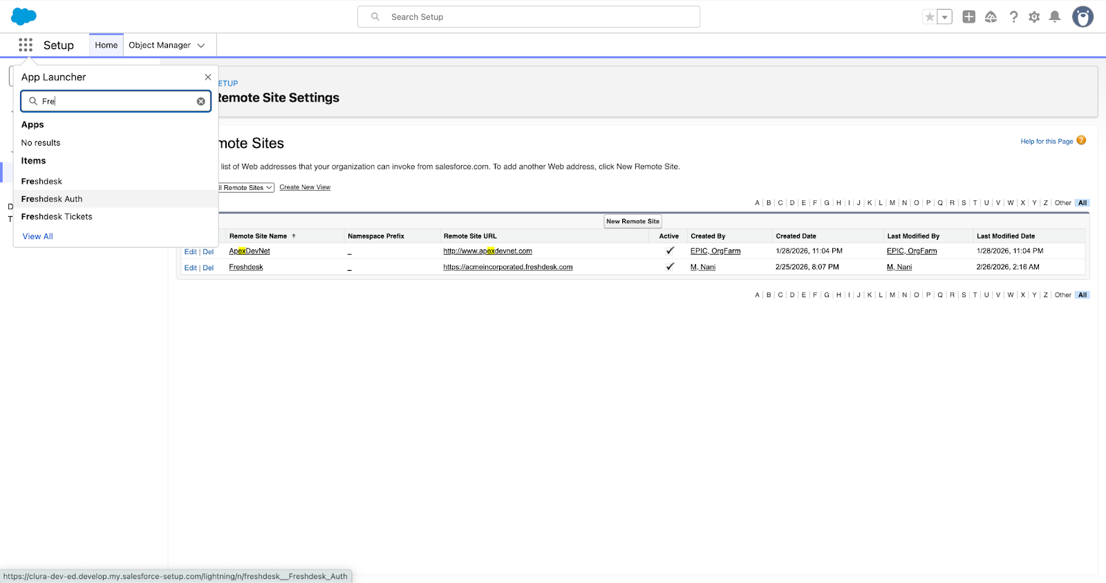Click the orange help icon beside Help for this Page
The height and width of the screenshot is (583, 1106).
click(x=1082, y=140)
